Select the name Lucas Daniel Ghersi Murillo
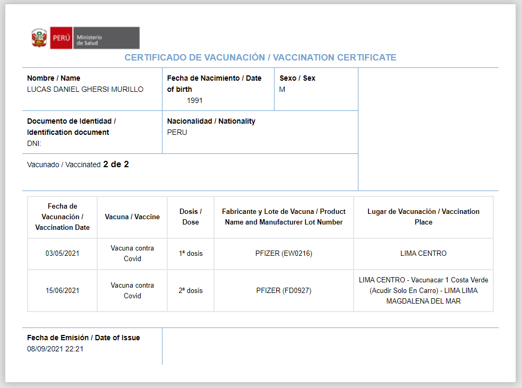The height and width of the screenshot is (388, 522). (85, 89)
